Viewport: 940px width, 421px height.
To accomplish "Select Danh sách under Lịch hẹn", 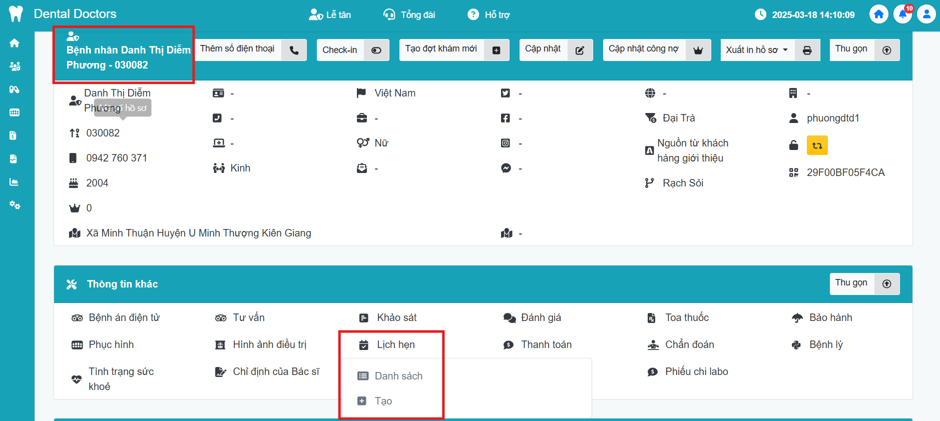I will click(398, 376).
